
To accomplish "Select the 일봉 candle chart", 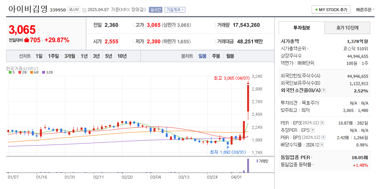I will [202, 56].
